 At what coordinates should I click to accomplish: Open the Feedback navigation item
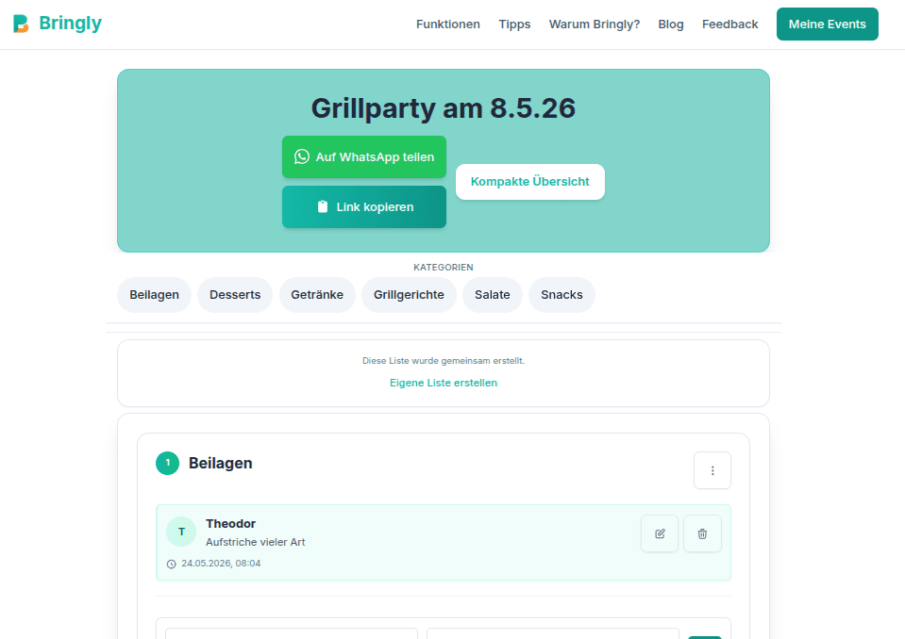pyautogui.click(x=729, y=25)
